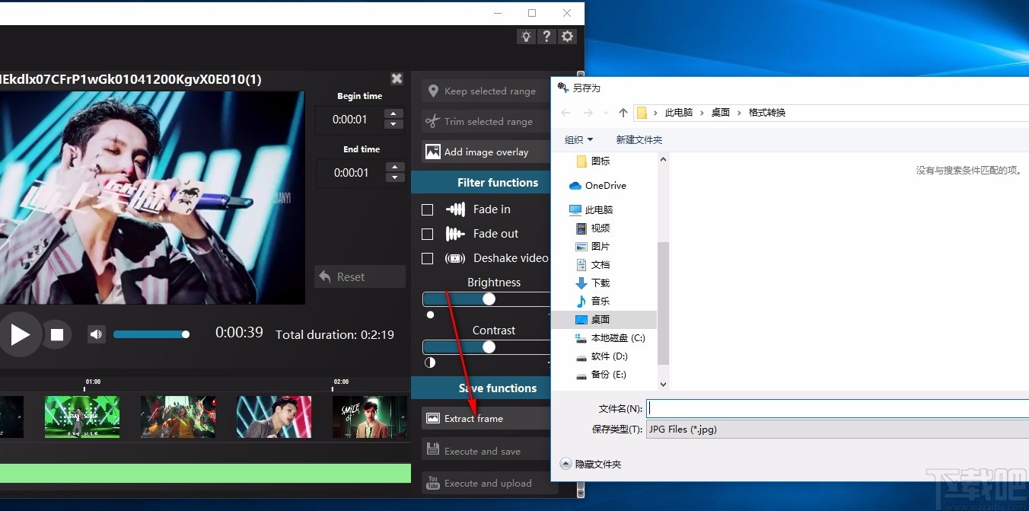1029x511 pixels.
Task: Enable the Fade out checkbox
Action: coord(427,234)
